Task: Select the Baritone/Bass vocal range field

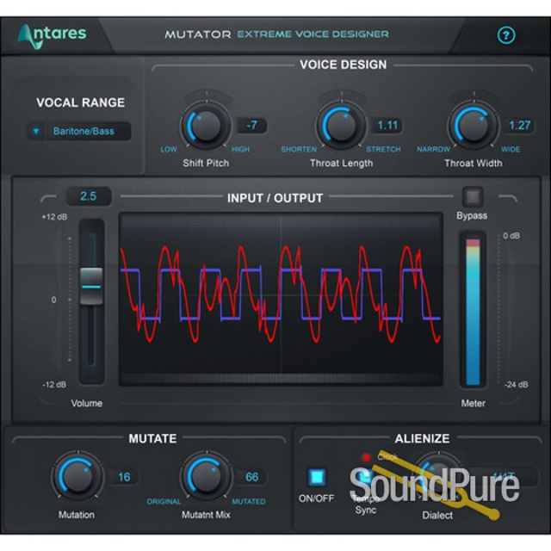Action: click(x=84, y=131)
